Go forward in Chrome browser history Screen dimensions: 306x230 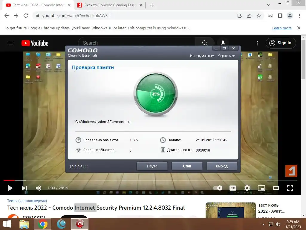(16, 16)
